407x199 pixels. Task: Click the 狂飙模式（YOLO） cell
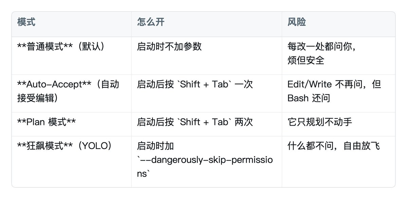tap(71, 162)
